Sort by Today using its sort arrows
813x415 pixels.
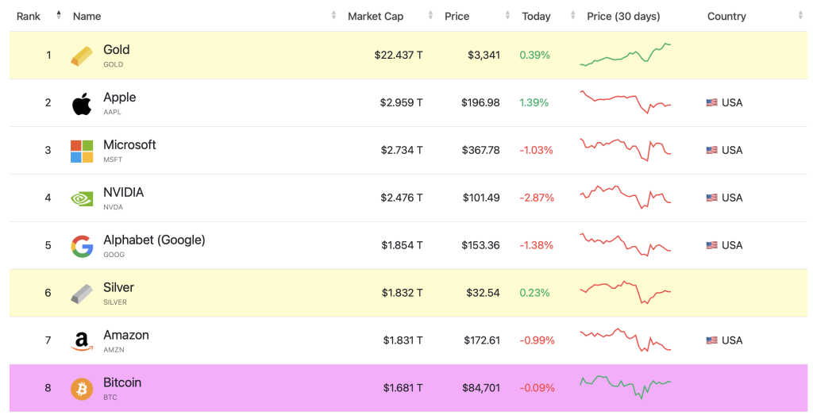click(573, 15)
